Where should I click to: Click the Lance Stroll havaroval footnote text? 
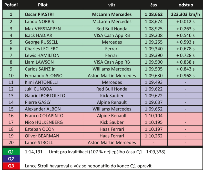click(88, 166)
